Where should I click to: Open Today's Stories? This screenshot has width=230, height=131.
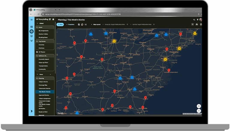[x=43, y=82]
